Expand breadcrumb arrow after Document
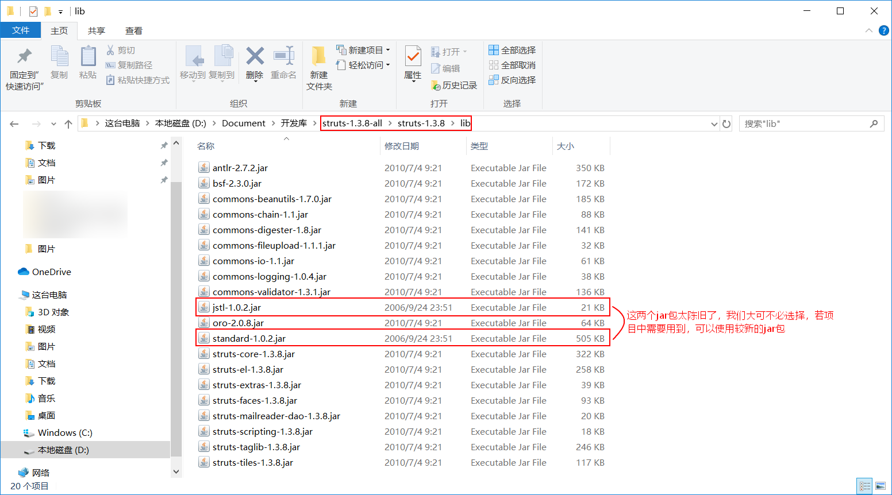This screenshot has height=495, width=892. (x=273, y=123)
